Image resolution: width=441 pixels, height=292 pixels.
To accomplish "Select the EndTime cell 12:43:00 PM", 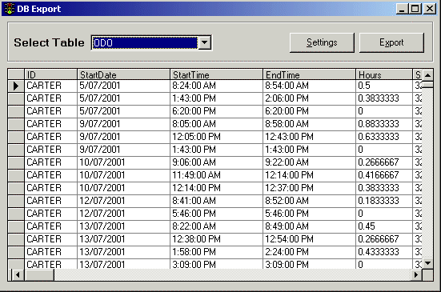I will (x=309, y=137).
